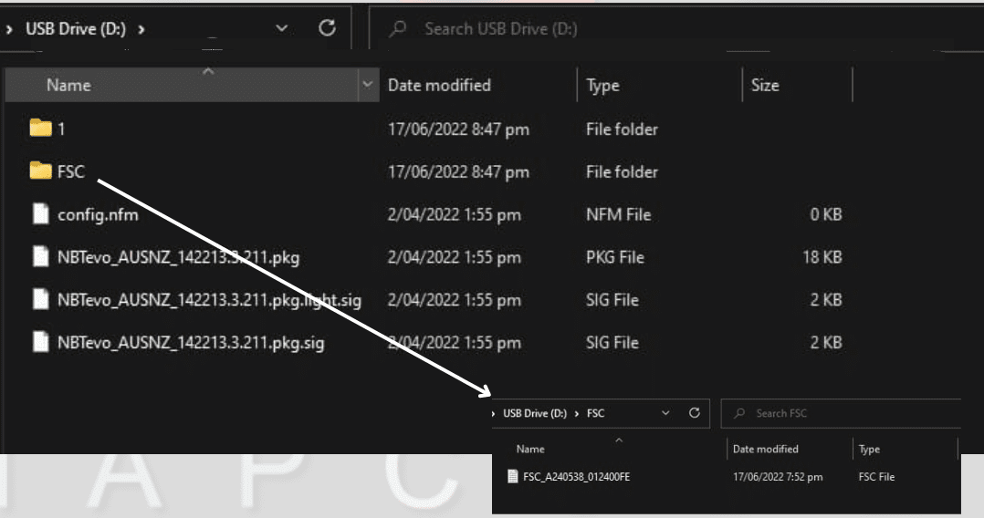
Task: Refresh the USB Drive (D:) view
Action: point(327,28)
